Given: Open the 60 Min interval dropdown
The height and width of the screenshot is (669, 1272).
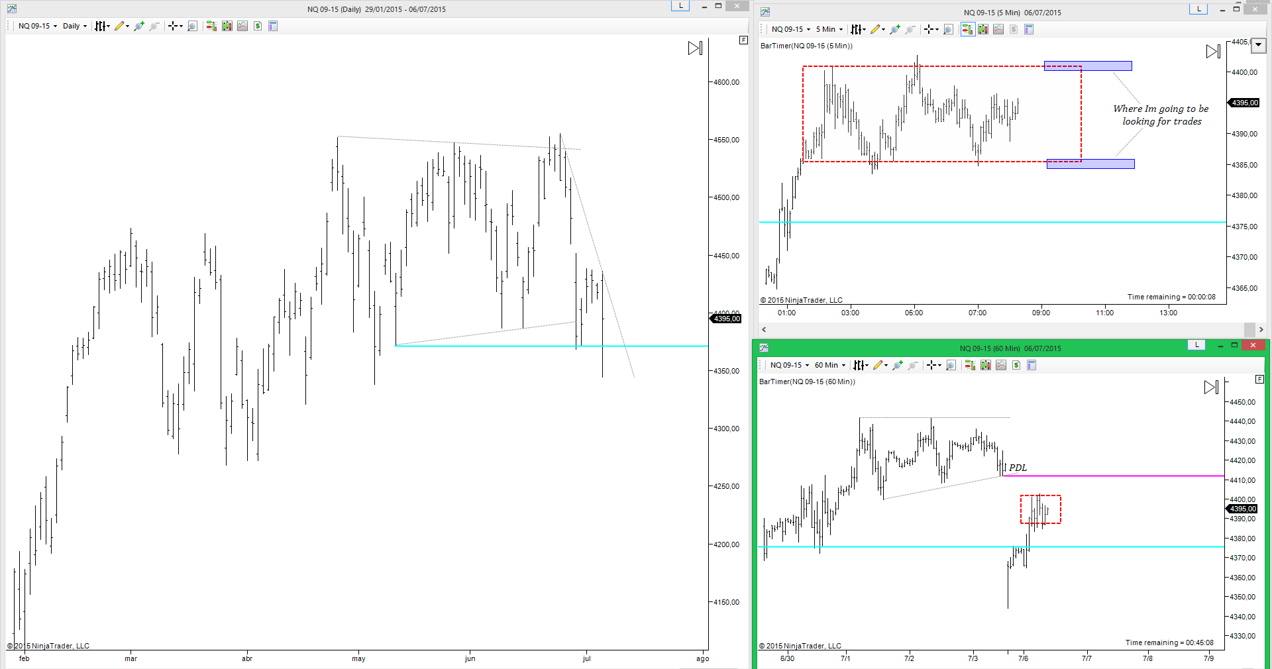Looking at the screenshot, I should [x=829, y=365].
